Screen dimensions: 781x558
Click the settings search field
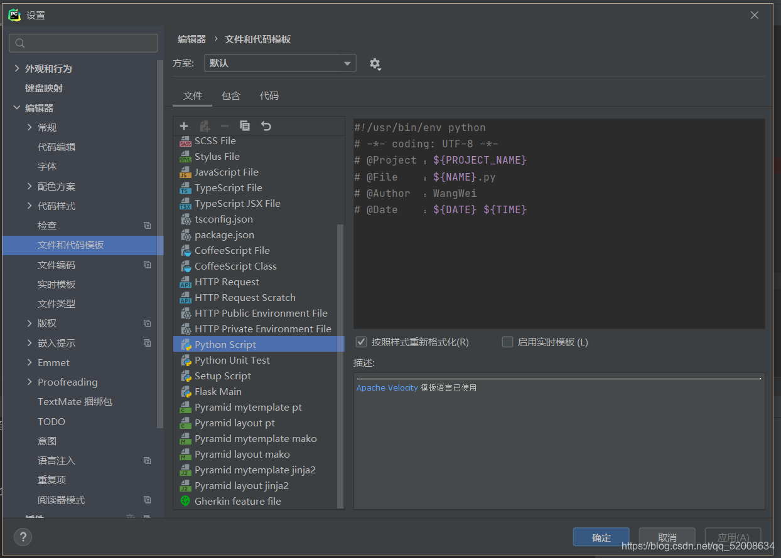tap(83, 43)
